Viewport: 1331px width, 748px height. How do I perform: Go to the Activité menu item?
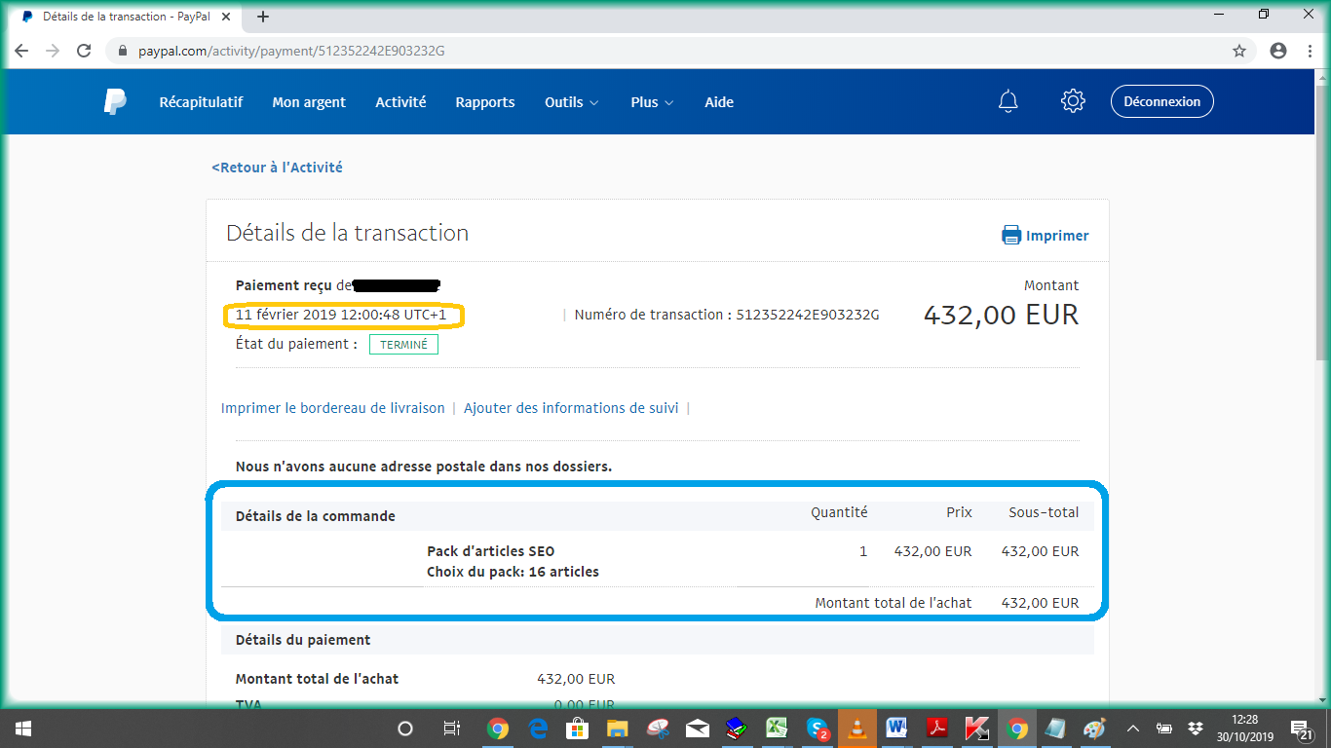(400, 102)
